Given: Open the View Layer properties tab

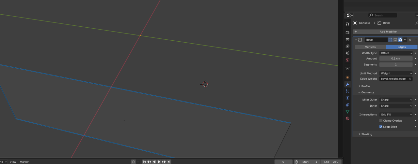Looking at the screenshot, I should pos(347,46).
